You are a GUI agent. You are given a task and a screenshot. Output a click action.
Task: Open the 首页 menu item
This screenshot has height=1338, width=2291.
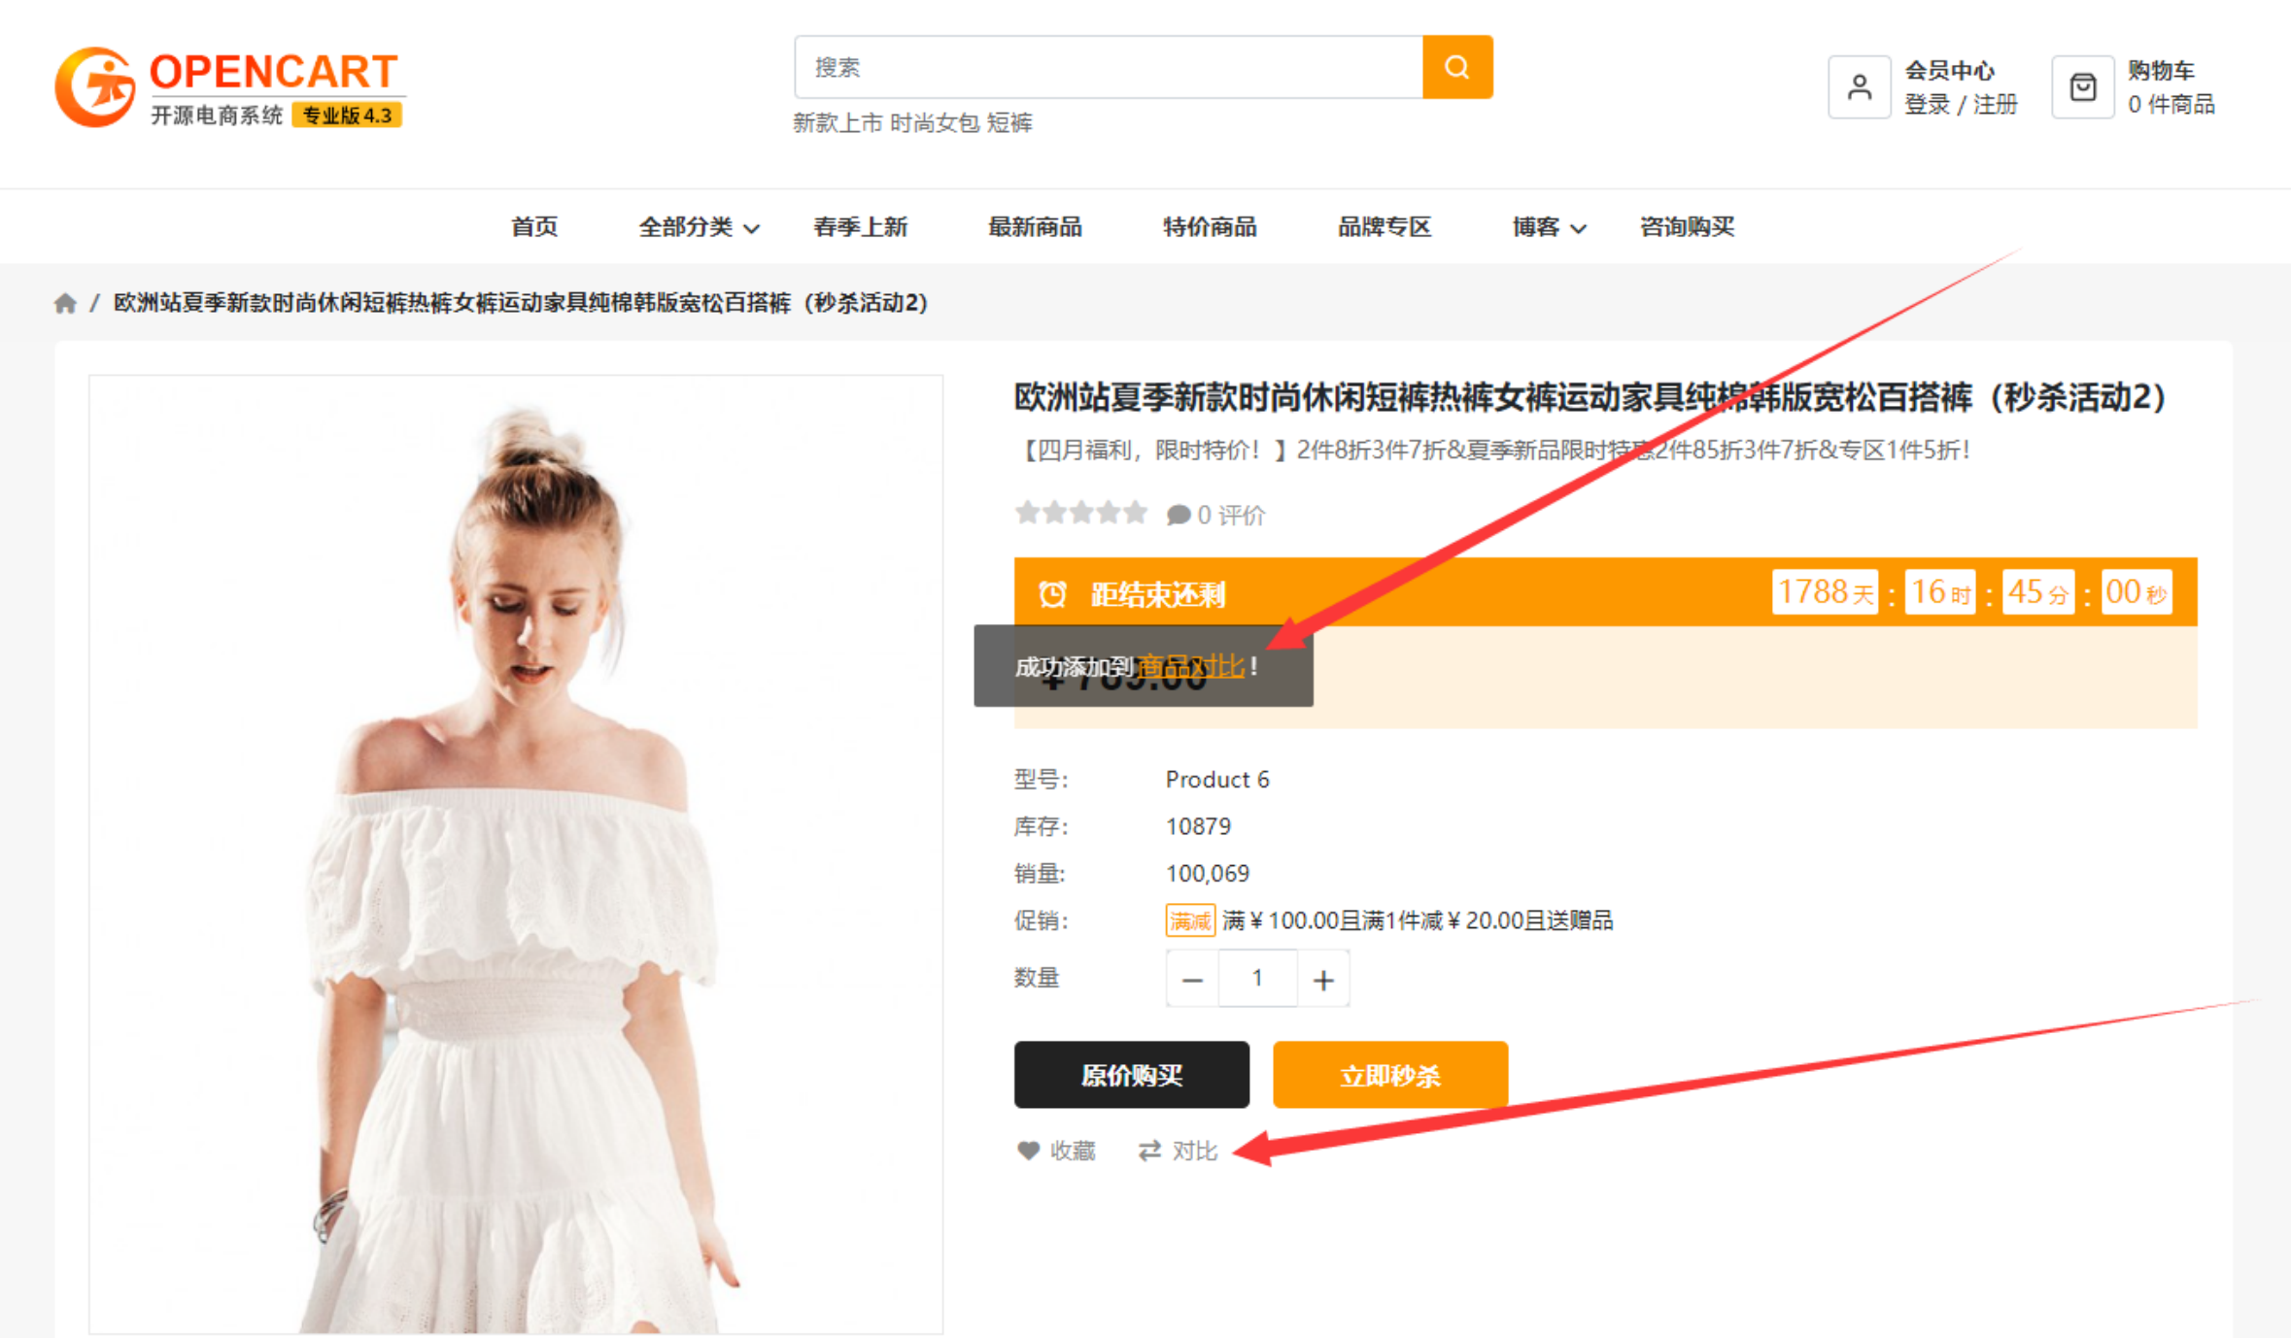(534, 227)
